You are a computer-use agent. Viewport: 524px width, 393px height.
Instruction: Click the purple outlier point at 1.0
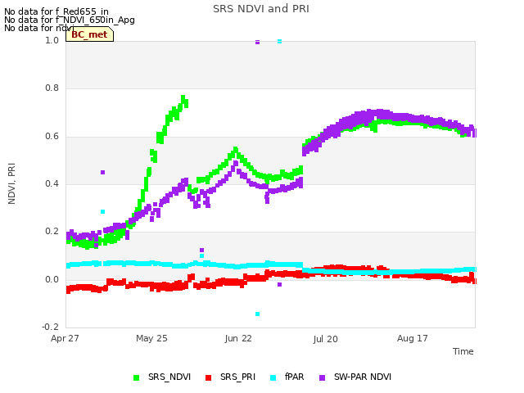tap(257, 42)
